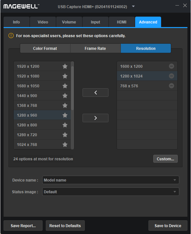Select the 1680 x 1050 list item
The width and height of the screenshot is (191, 234).
(x=42, y=86)
